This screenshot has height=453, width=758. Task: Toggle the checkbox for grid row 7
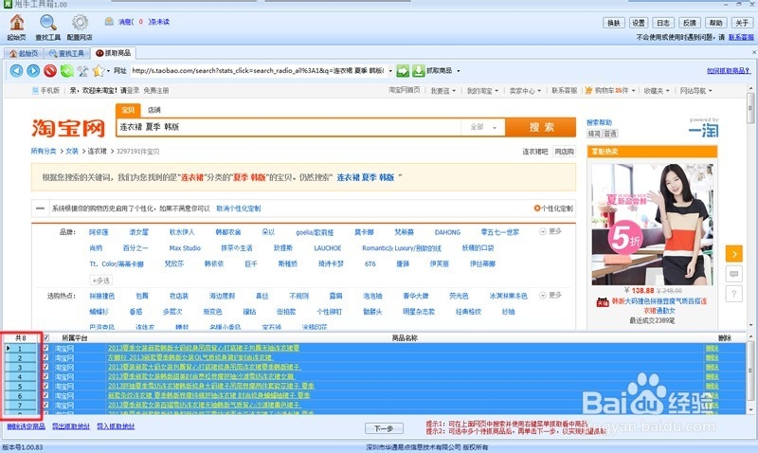[x=45, y=405]
